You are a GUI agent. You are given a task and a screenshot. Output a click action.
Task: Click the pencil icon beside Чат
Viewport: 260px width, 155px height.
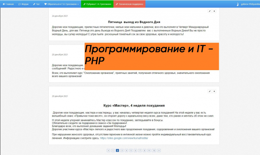[x=34, y=4]
